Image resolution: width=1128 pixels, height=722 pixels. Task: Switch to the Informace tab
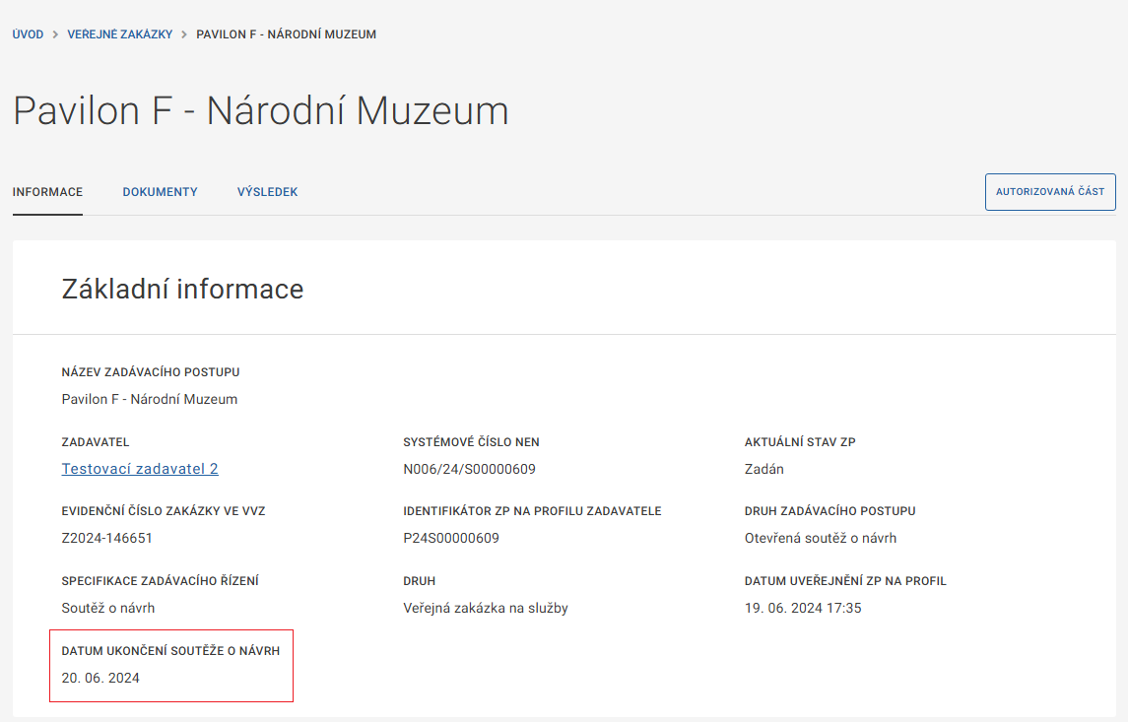(x=47, y=192)
